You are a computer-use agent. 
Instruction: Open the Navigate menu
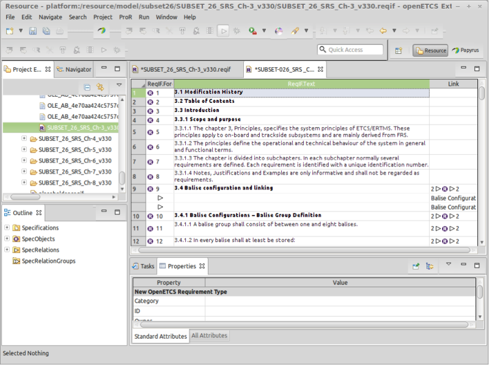tap(50, 17)
